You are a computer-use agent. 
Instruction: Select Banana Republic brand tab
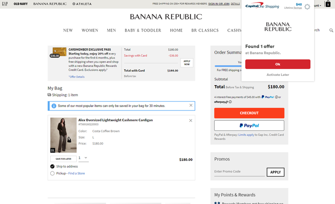pyautogui.click(x=50, y=4)
